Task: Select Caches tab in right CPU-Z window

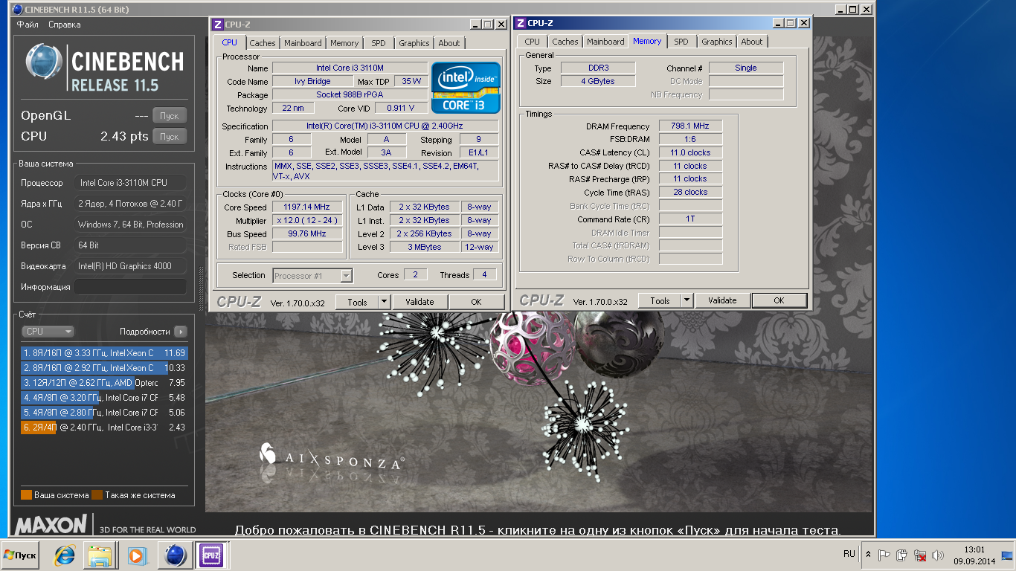Action: tap(565, 42)
